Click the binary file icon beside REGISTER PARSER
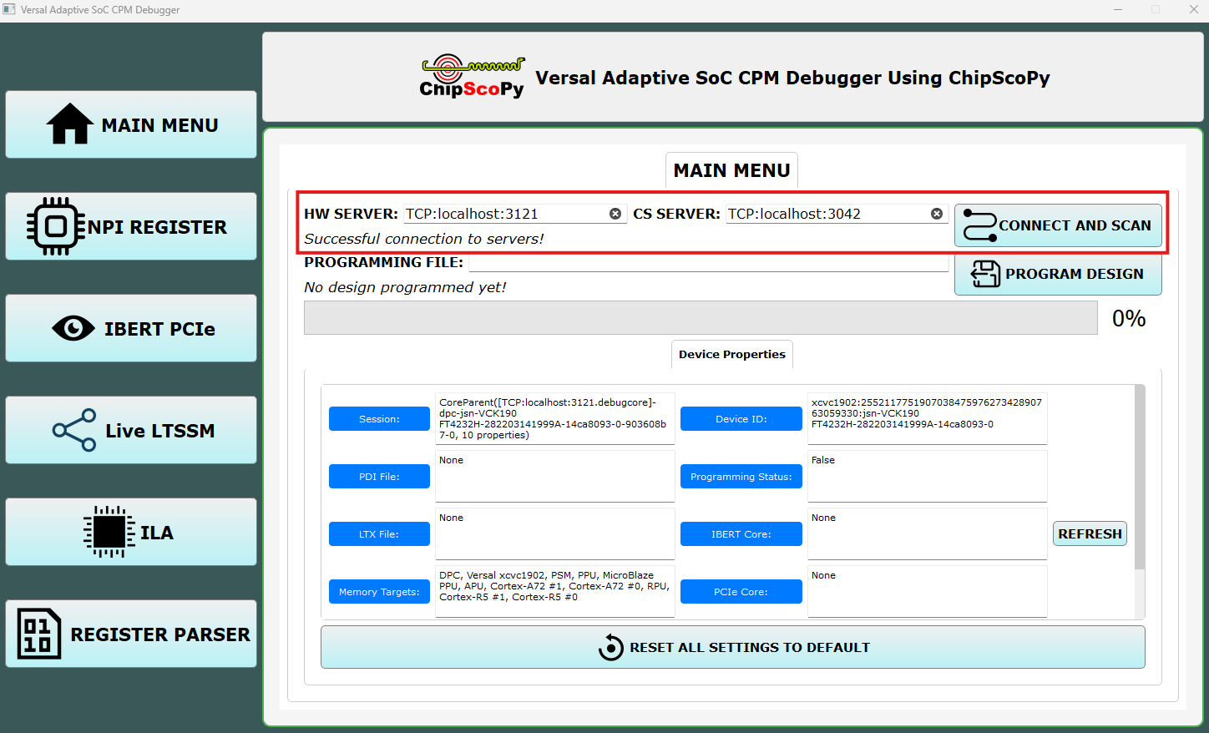The width and height of the screenshot is (1209, 733). tap(39, 634)
